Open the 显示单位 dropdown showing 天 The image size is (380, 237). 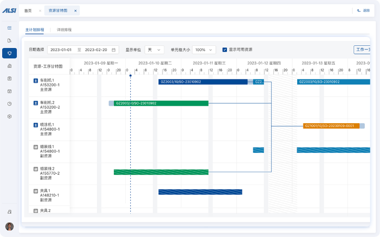(x=154, y=50)
